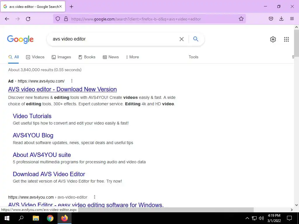
Task: Clear the Google search box
Action: pos(182,39)
